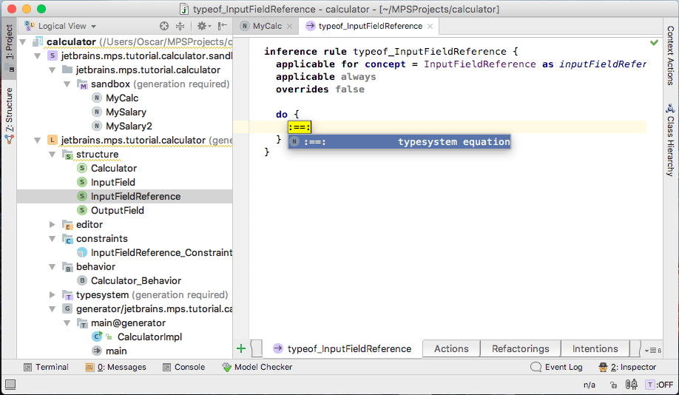Toggle the T:OFF type system indicator
Screen dimensions: 679x395
(x=659, y=384)
